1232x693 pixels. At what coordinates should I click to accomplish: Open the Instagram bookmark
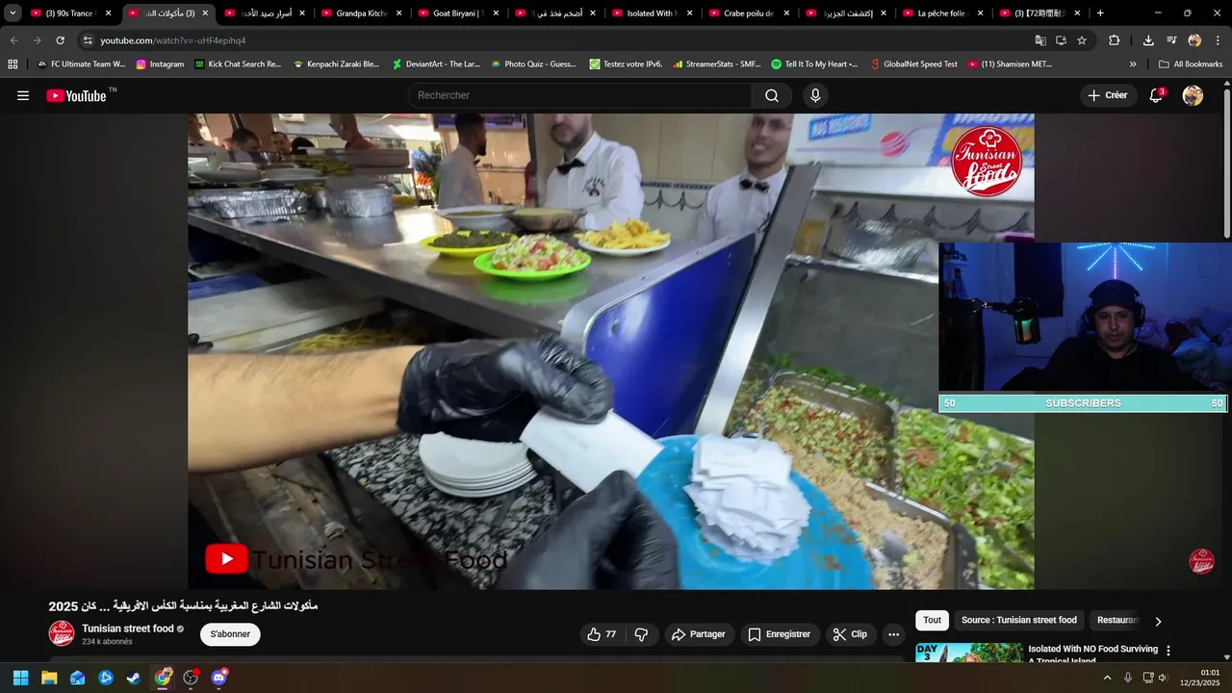click(160, 64)
